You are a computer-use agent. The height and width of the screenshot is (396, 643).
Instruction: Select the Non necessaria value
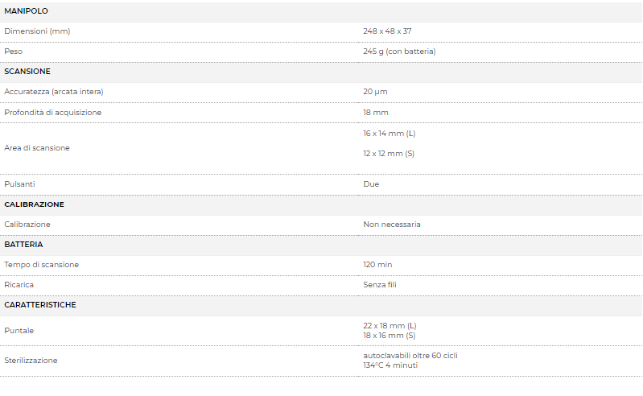coord(392,225)
